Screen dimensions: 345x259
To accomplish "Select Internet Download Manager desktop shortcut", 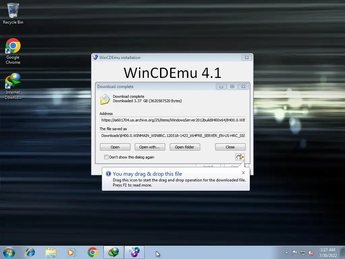I will coord(13,86).
